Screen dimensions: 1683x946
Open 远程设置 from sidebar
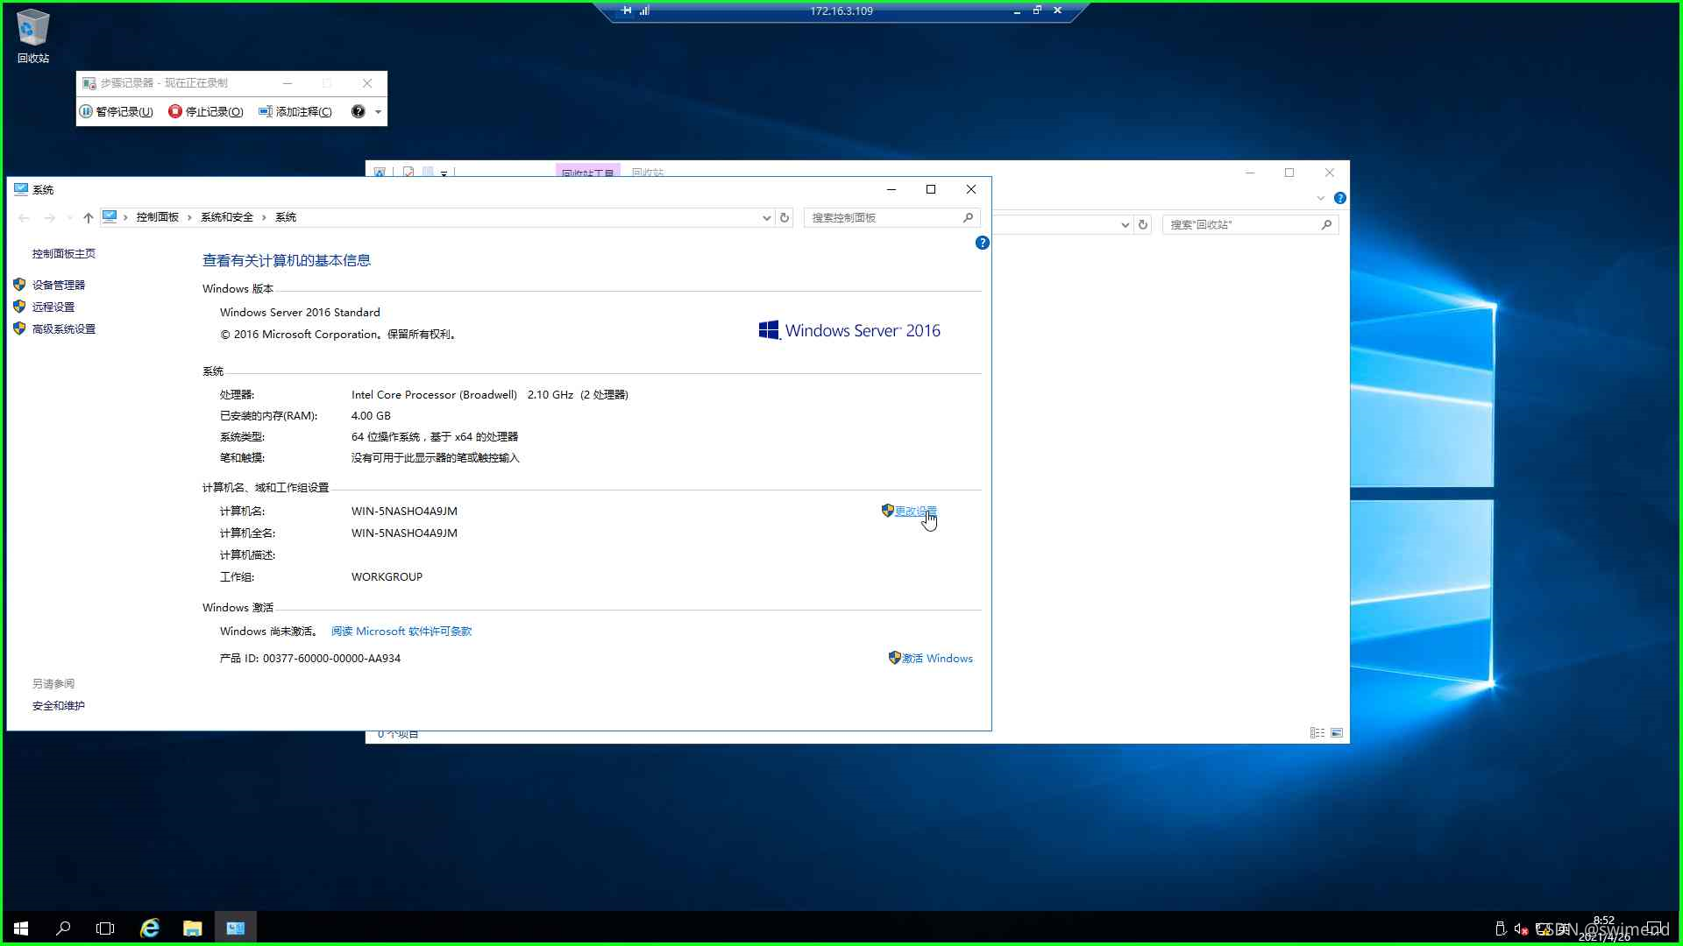click(x=53, y=307)
